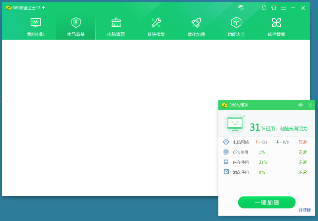Image resolution: width=318 pixels, height=221 pixels.
Task: Open protection center via the umbrella icon
Action: (241, 7)
